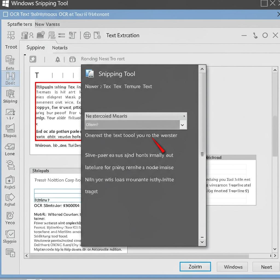Click the Windows button

[232, 267]
